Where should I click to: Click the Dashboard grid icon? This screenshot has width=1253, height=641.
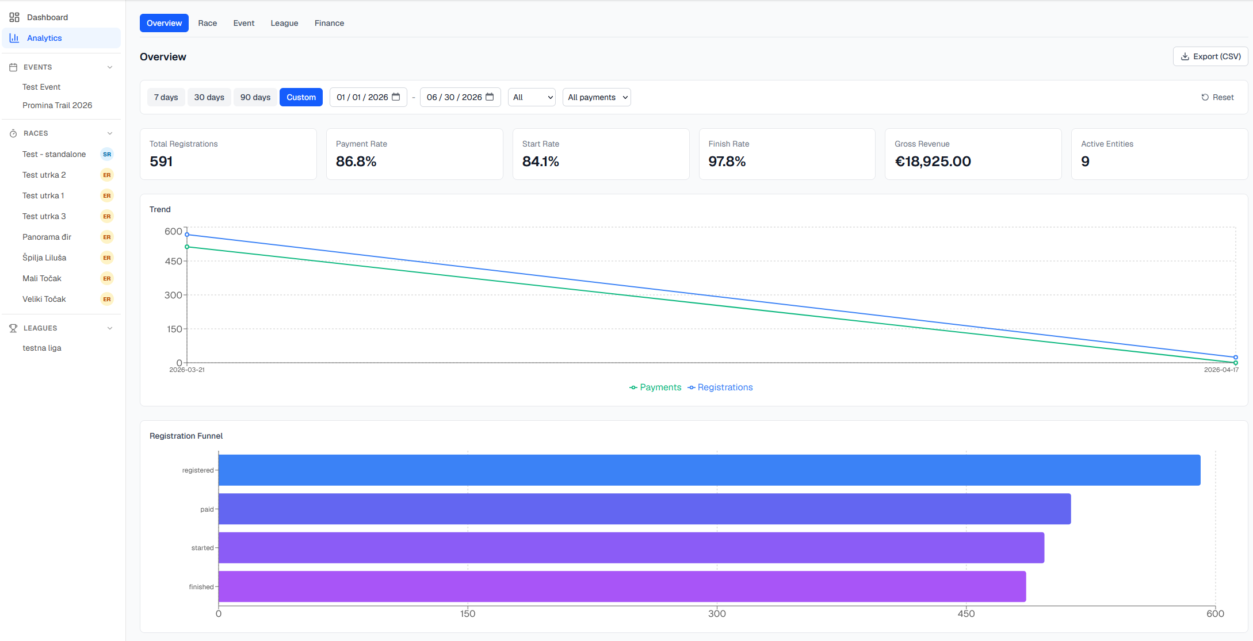tap(14, 17)
